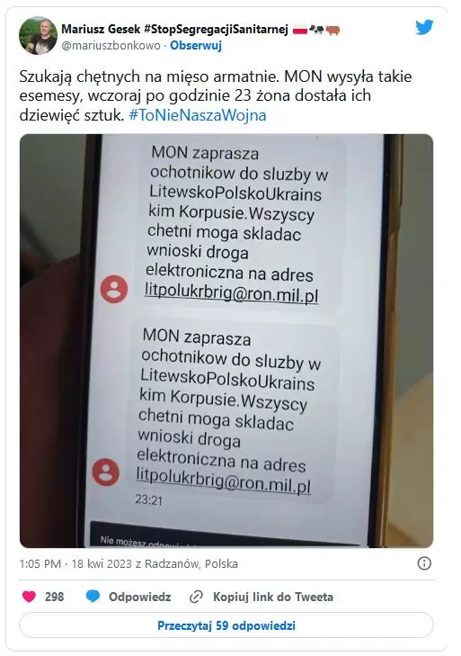
Task: Click the copy link chain icon
Action: click(196, 597)
